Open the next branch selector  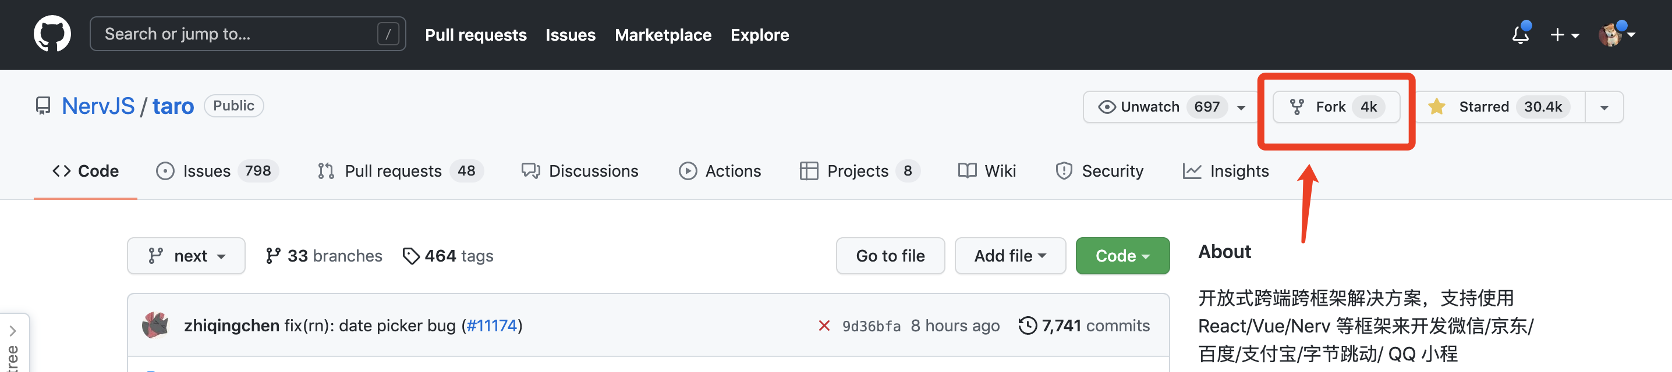click(186, 256)
